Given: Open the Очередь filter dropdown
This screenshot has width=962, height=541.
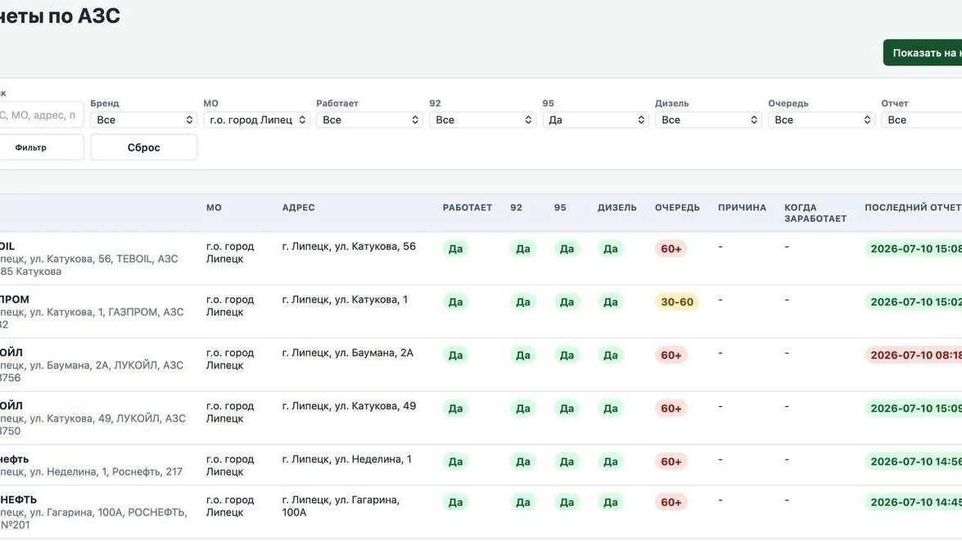Looking at the screenshot, I should (x=821, y=119).
